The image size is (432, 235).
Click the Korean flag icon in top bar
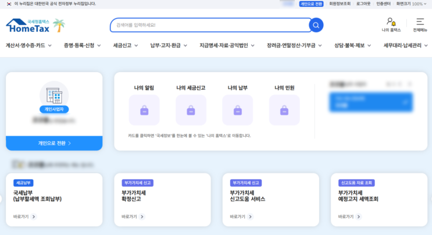(9, 4)
